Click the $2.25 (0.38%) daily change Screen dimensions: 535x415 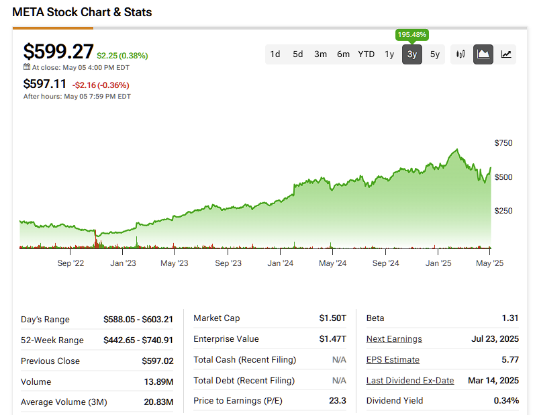(x=122, y=56)
